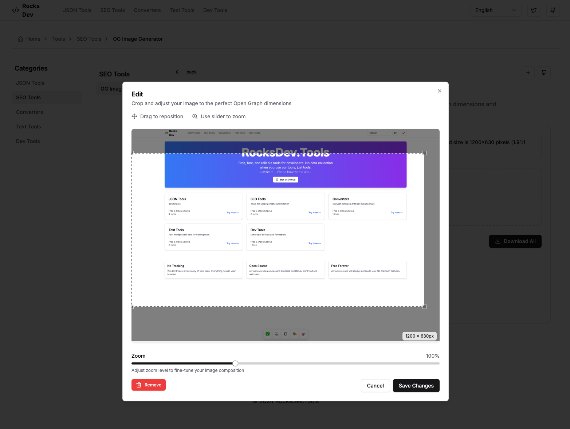The height and width of the screenshot is (429, 570).
Task: Click the OG Image Generator breadcrumb text
Action: 138,39
